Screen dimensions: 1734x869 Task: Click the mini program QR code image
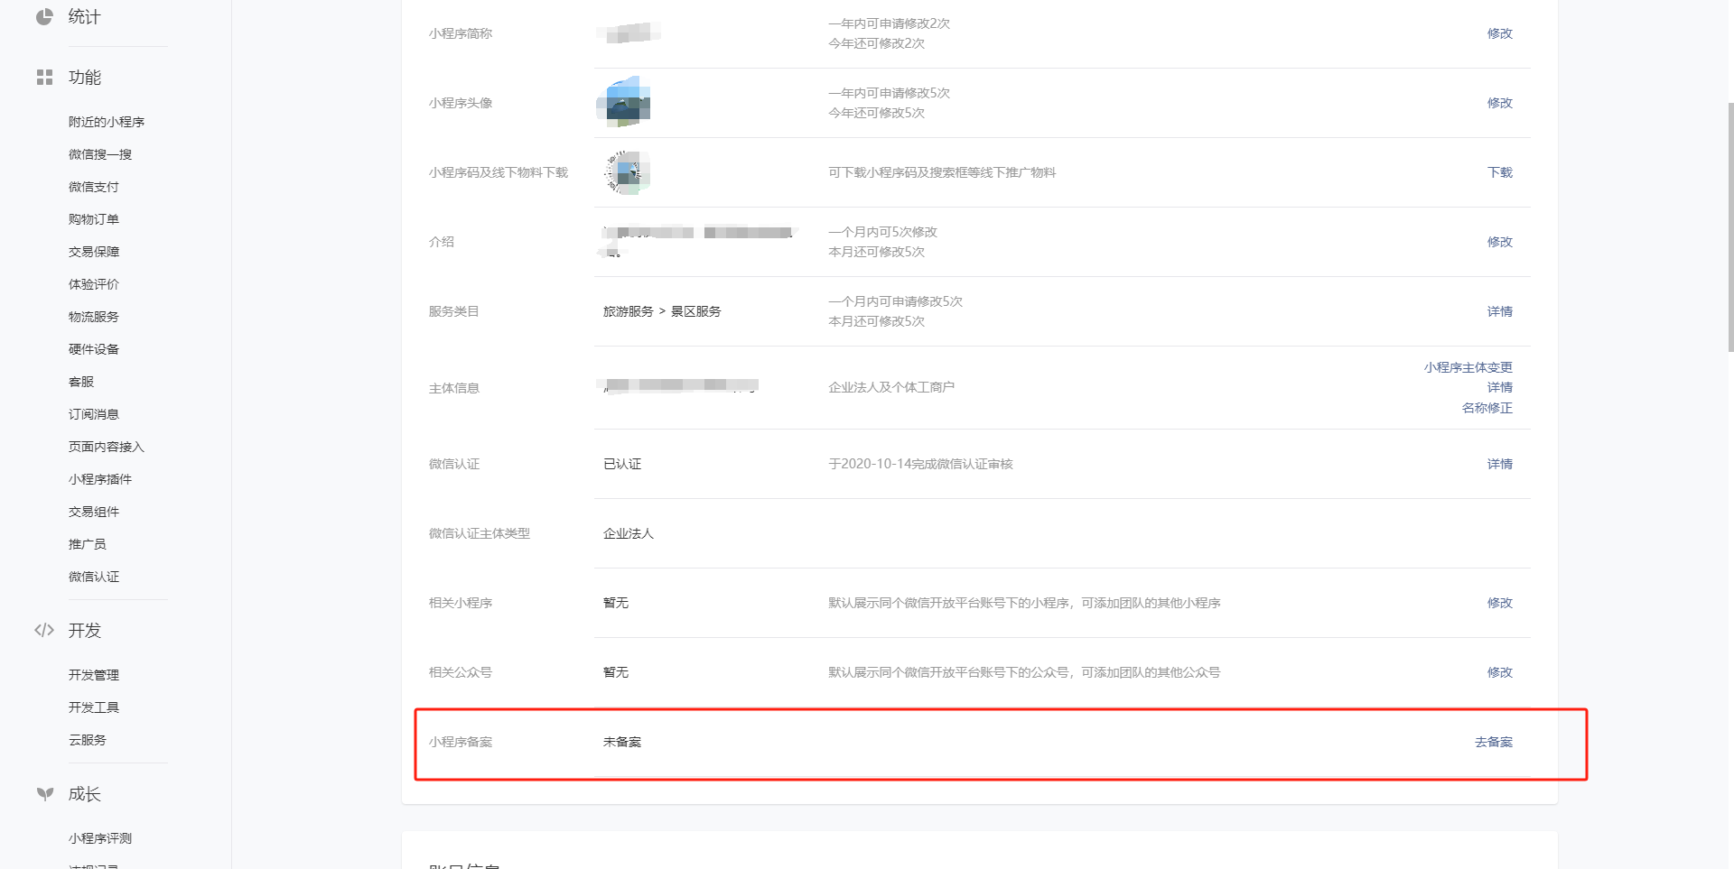point(626,172)
